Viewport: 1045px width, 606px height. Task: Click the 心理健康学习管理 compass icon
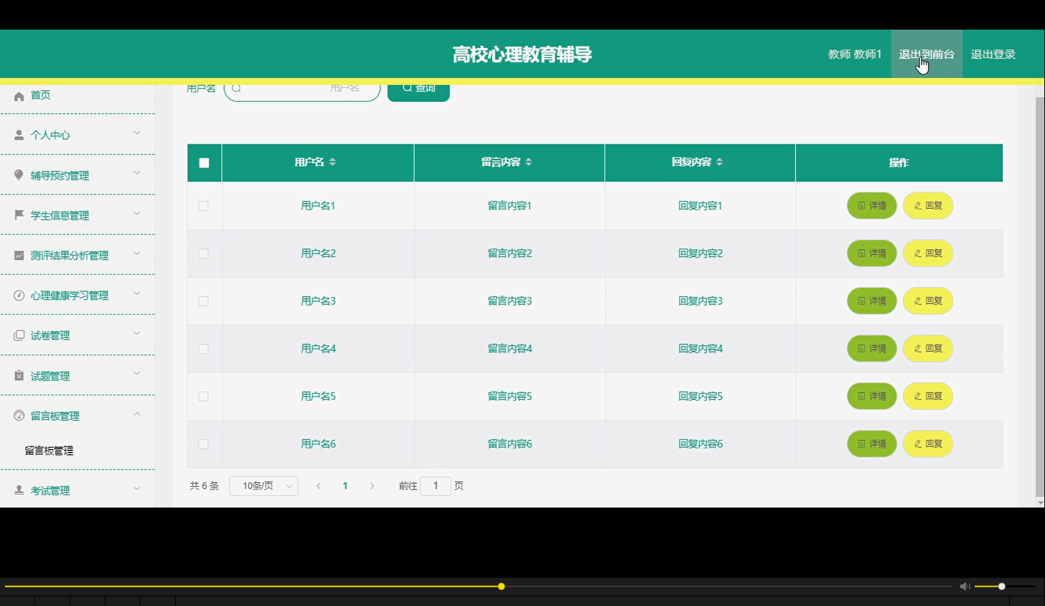point(19,295)
